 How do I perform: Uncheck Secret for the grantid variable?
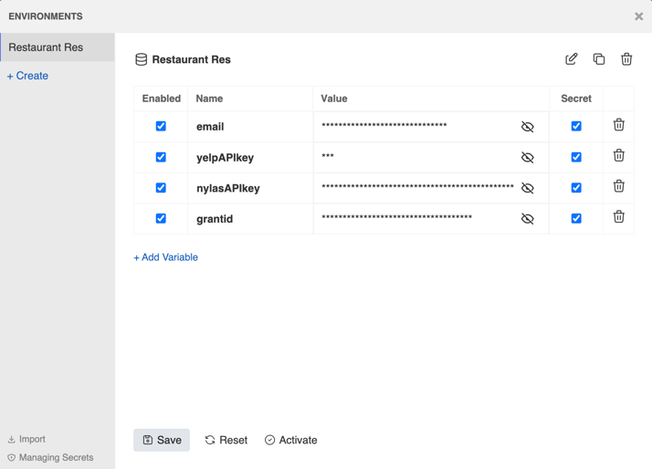click(576, 218)
